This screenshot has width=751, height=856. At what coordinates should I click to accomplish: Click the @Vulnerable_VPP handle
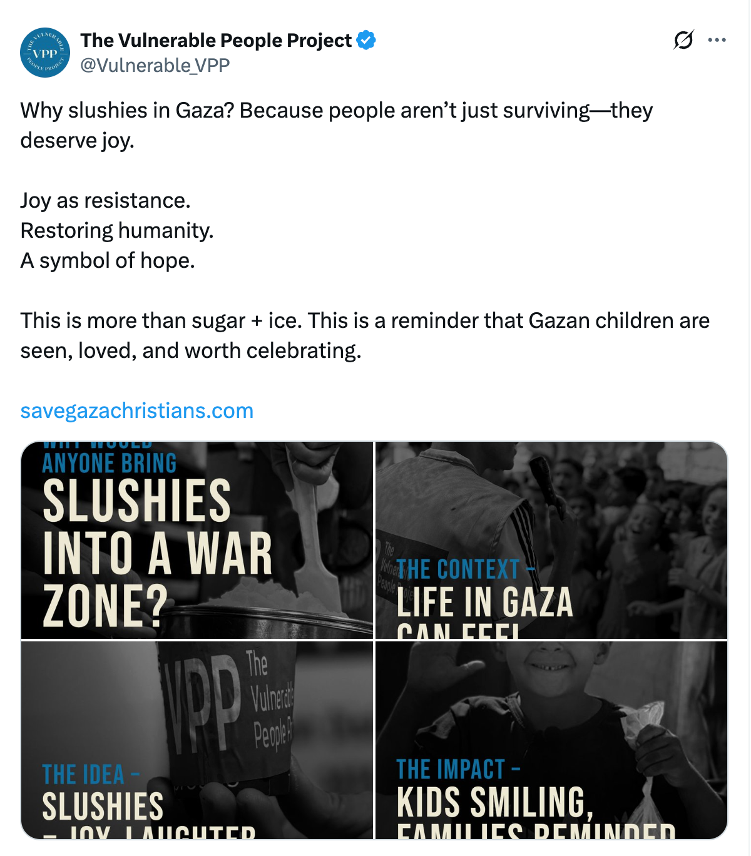click(155, 65)
